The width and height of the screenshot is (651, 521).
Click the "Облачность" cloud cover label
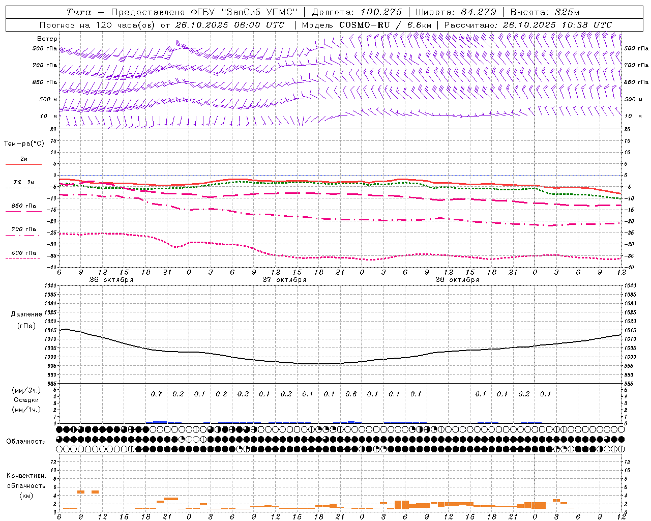pyautogui.click(x=26, y=442)
